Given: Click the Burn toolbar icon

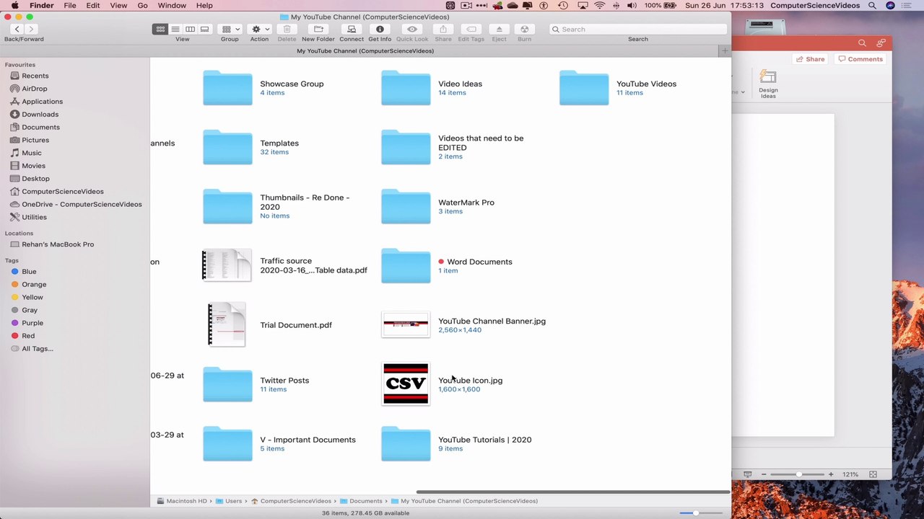Looking at the screenshot, I should [x=524, y=29].
